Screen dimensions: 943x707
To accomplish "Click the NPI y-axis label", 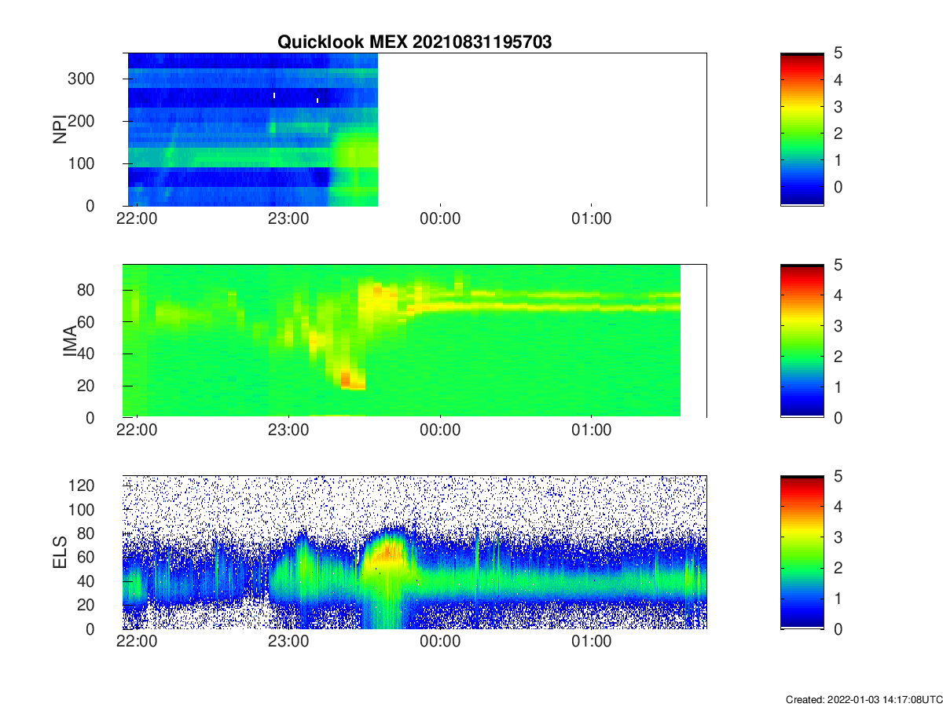I will 59,130.
